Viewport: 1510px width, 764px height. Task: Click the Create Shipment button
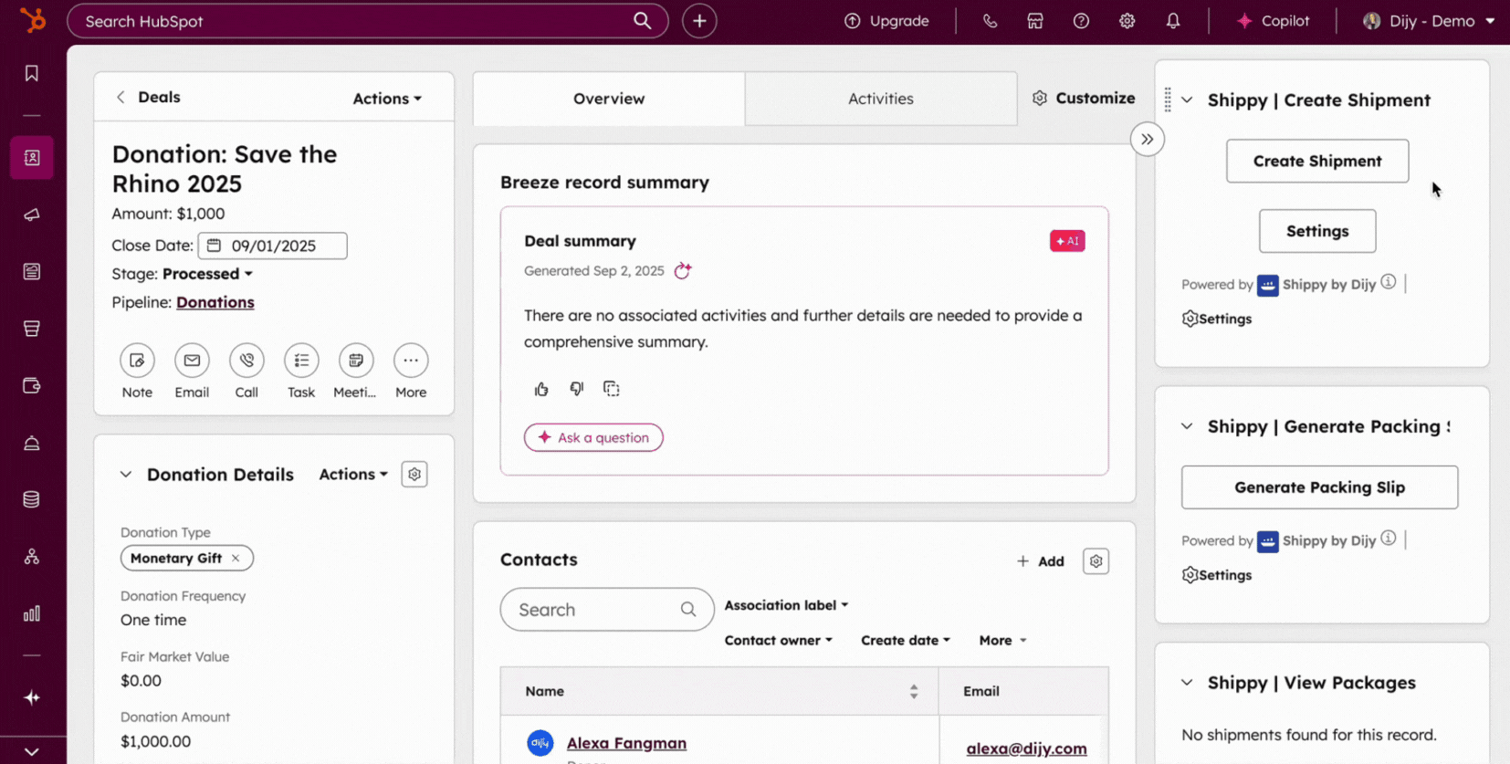1316,161
